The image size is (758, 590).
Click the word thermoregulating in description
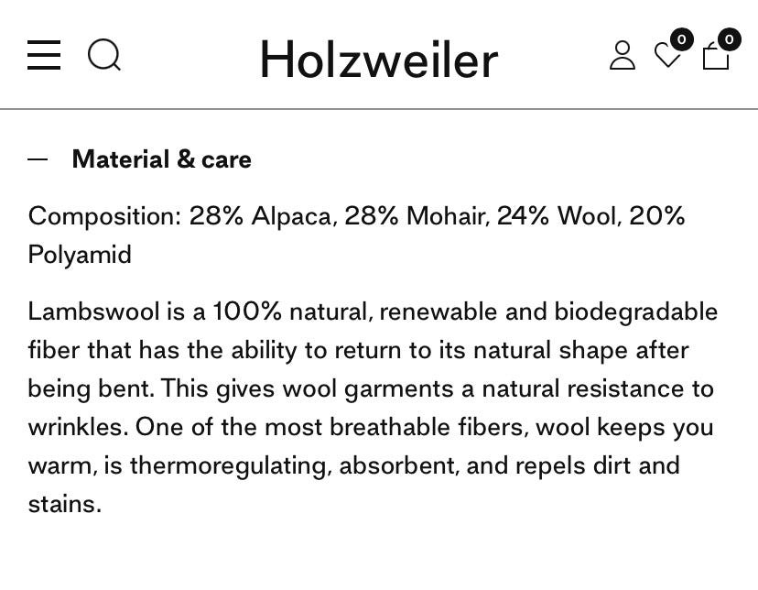[x=230, y=466]
